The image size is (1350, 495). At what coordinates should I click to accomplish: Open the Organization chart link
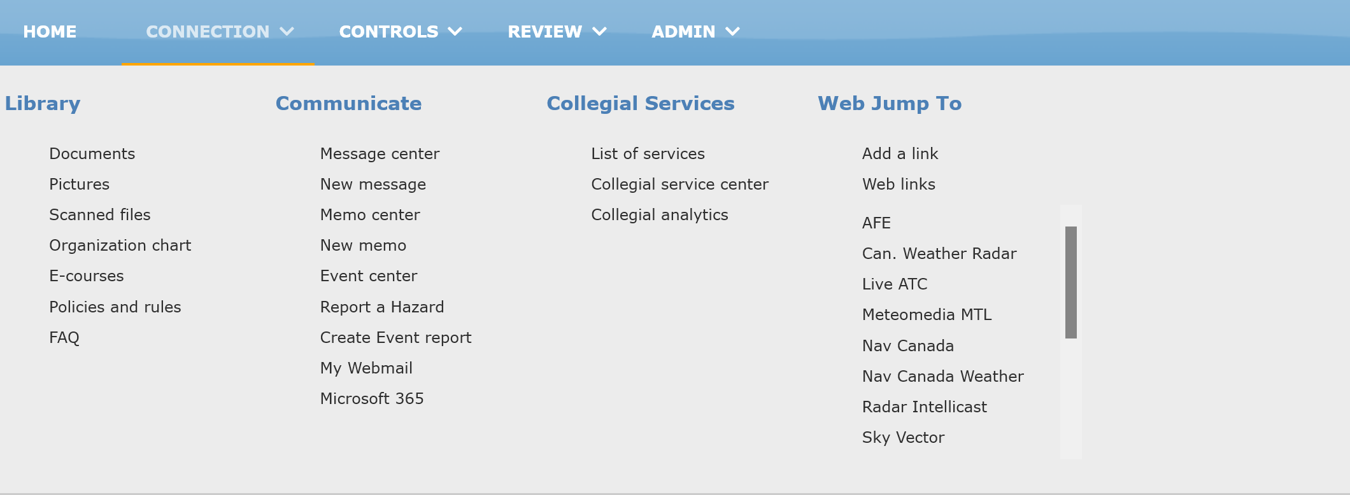click(x=120, y=246)
